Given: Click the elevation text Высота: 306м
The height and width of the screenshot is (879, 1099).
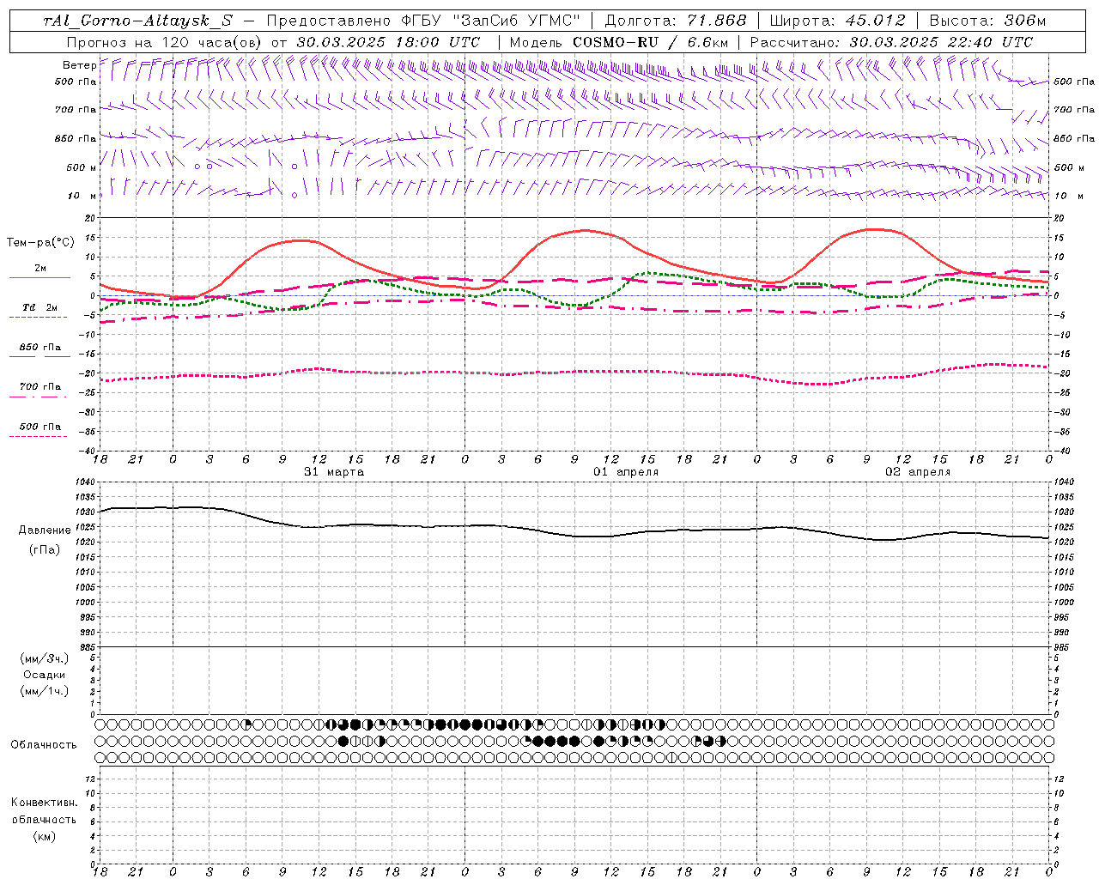Looking at the screenshot, I should point(988,21).
